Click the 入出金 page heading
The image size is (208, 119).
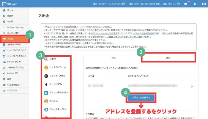point(44,16)
